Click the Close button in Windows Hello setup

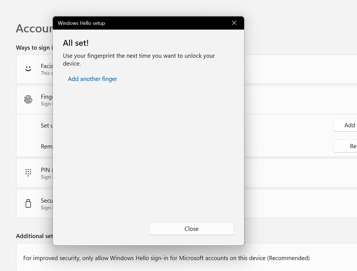(x=191, y=229)
